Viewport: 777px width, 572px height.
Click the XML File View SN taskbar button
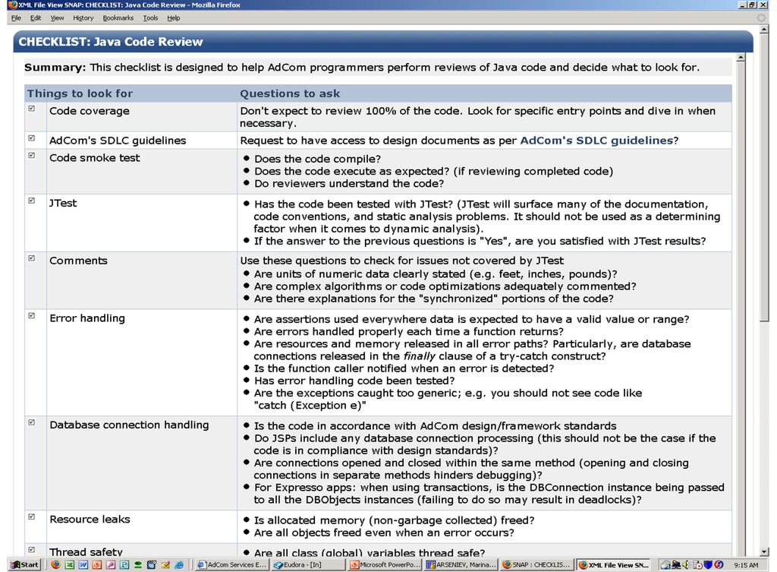coord(614,564)
